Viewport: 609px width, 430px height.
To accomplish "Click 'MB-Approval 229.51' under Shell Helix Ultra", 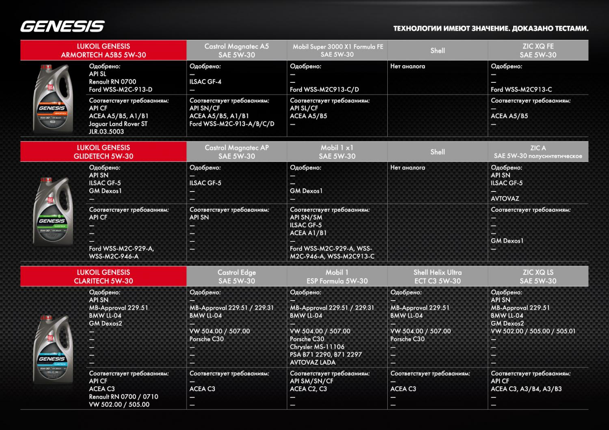I will coord(420,308).
